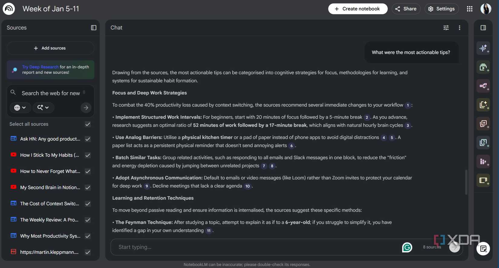
Task: Open The Cost of Context Switching source
Action: click(50, 204)
